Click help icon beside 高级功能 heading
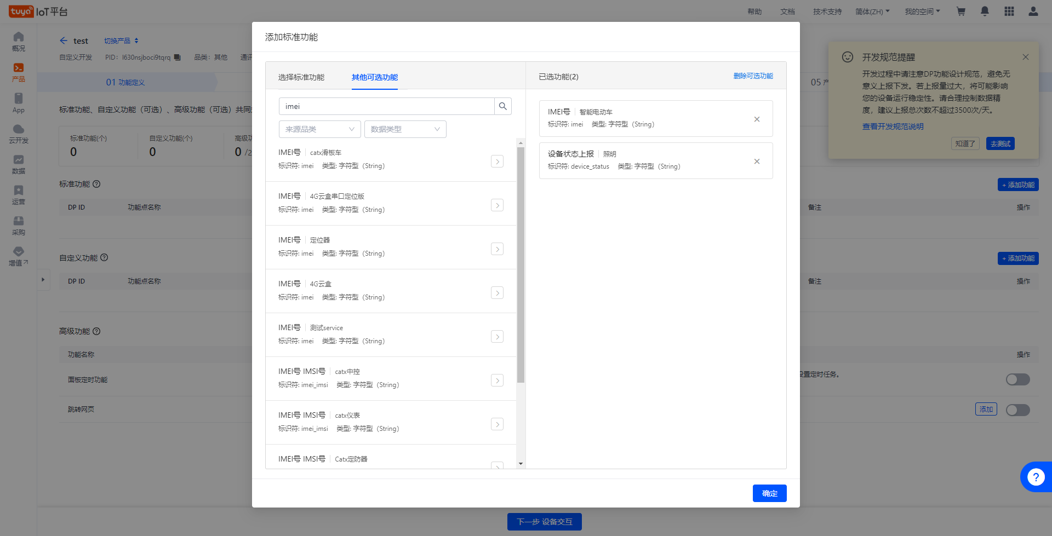 (96, 331)
